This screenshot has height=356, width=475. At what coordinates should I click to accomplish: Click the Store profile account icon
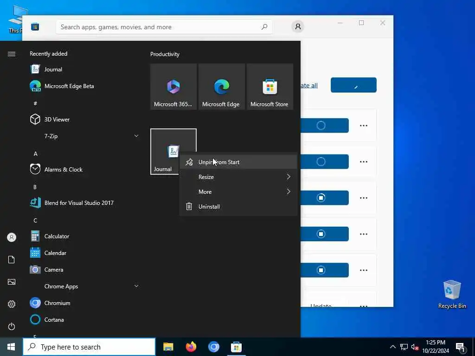click(x=298, y=26)
